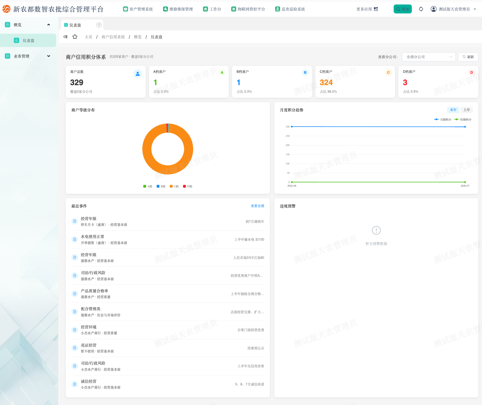Switch trend chart to 上年
482x405 pixels.
[x=467, y=110]
